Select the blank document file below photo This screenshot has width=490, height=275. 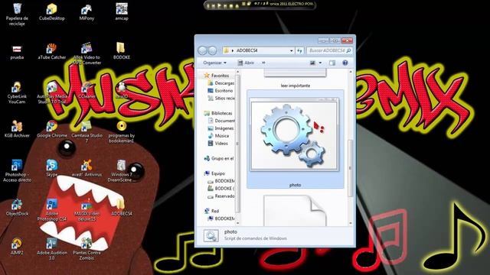click(x=295, y=211)
